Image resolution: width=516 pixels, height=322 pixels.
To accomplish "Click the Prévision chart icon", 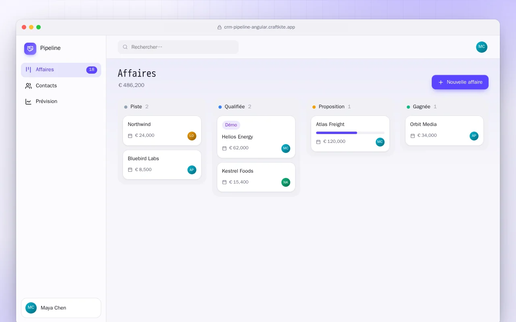I will tap(28, 101).
